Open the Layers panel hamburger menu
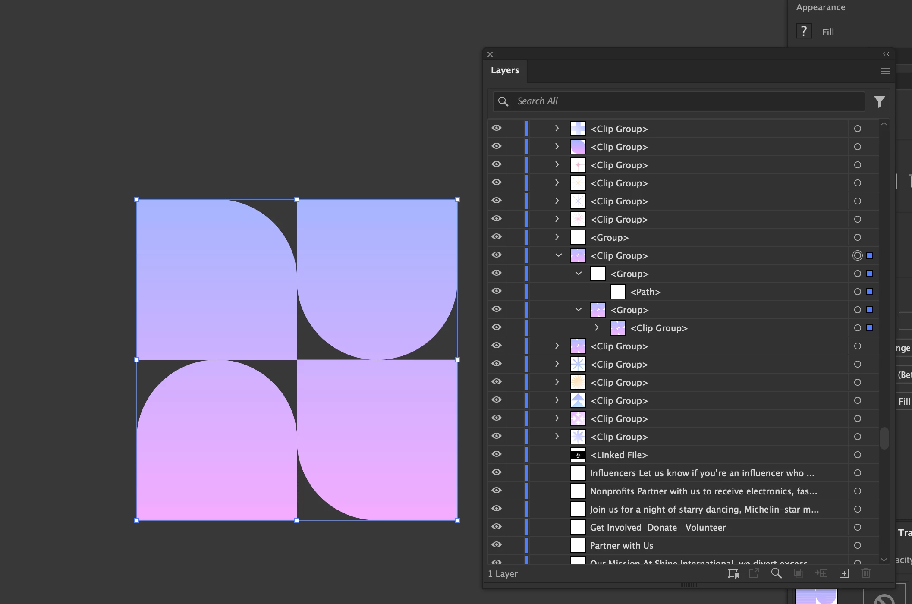 pyautogui.click(x=885, y=71)
